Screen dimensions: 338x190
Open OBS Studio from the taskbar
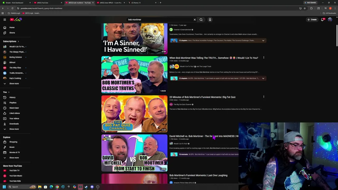[98, 187]
